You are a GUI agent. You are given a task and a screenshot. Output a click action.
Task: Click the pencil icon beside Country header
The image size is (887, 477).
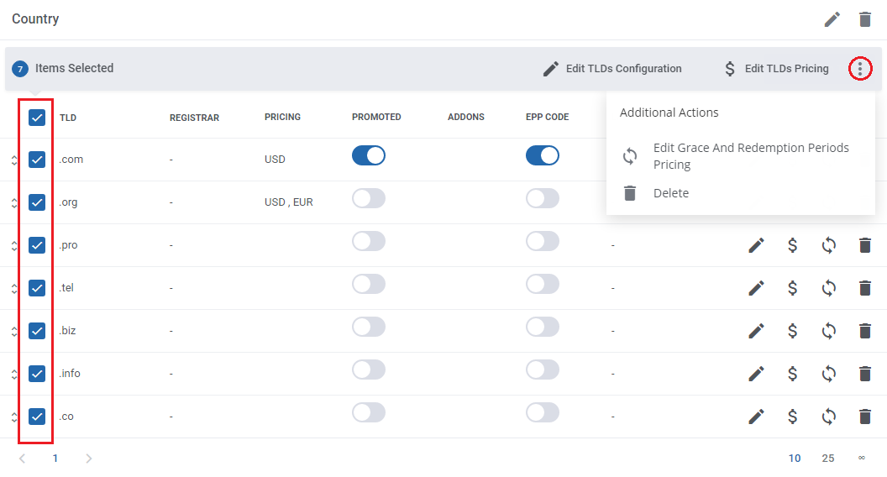pos(832,19)
